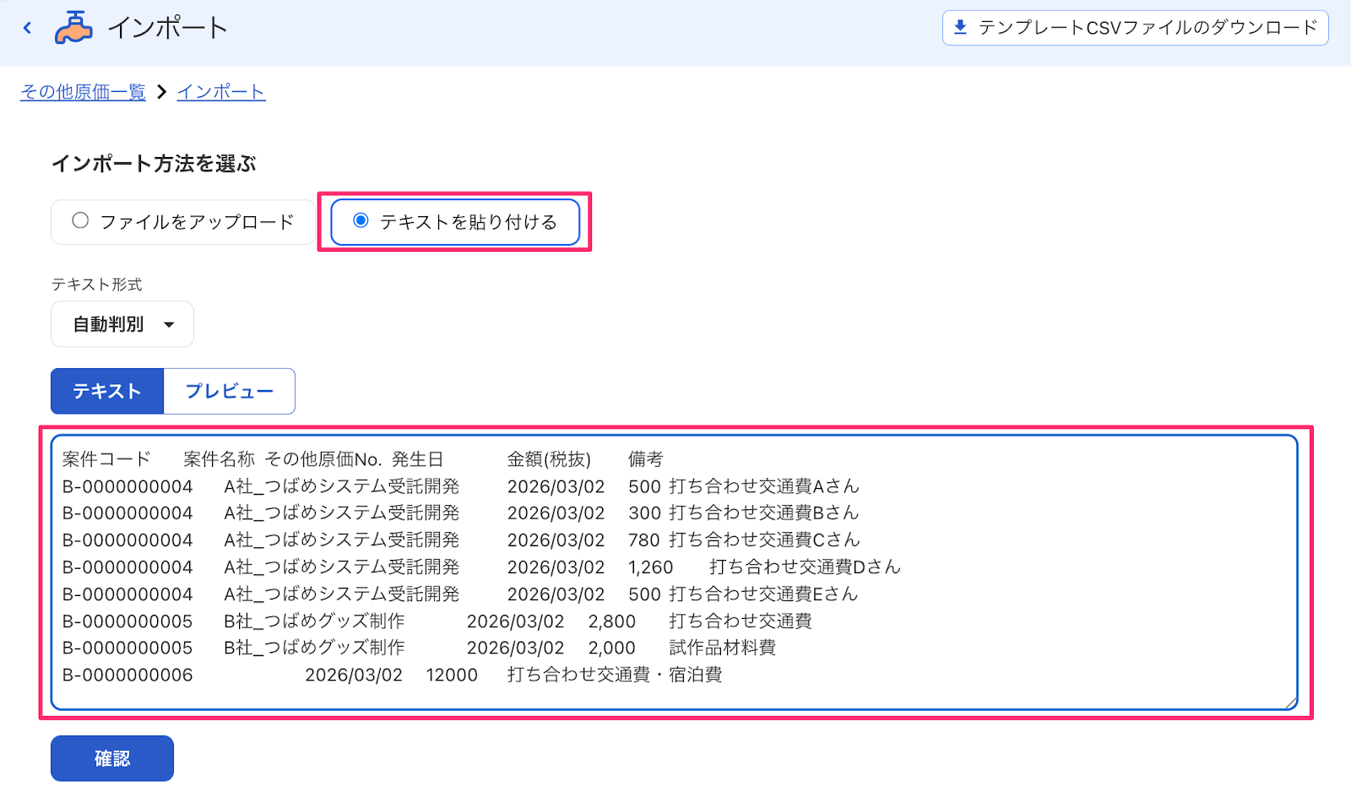Viewport: 1351px width, 803px height.
Task: Open インポート breadcrumb link
Action: tap(221, 92)
